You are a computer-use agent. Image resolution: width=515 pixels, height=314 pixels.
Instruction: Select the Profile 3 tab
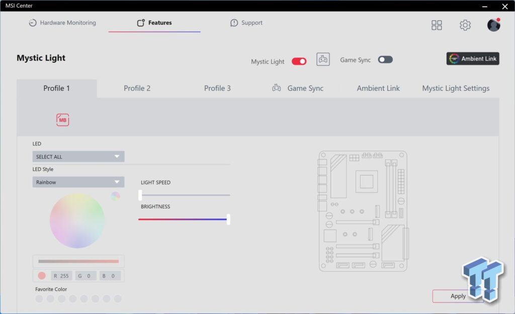pos(217,88)
